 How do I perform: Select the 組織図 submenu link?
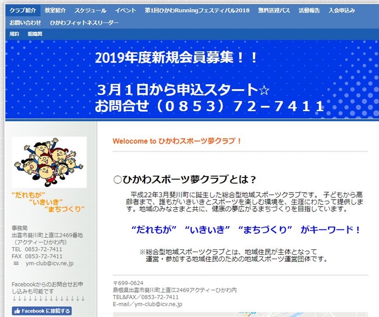click(35, 34)
